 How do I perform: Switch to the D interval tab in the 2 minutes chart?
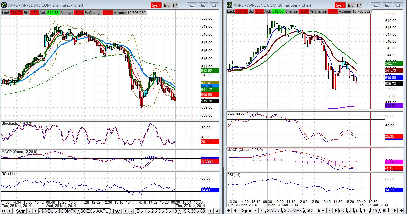[x=138, y=211]
